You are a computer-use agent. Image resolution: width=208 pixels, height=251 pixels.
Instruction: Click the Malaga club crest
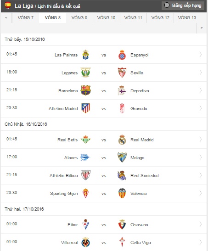pyautogui.click(x=122, y=157)
